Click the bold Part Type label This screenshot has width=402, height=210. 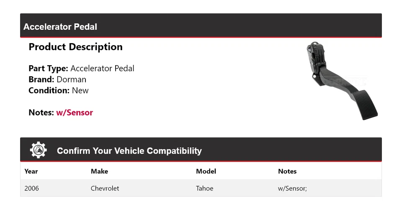[48, 68]
